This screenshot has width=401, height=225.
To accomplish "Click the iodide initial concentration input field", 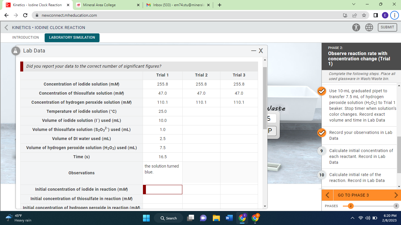I will [x=163, y=190].
